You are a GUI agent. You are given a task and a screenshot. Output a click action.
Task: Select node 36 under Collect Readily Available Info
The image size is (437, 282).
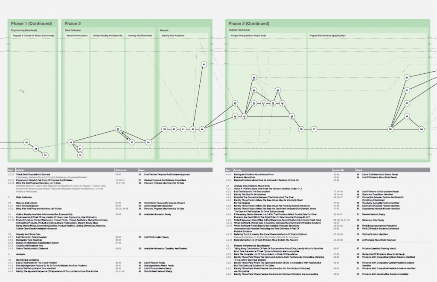tap(118, 129)
